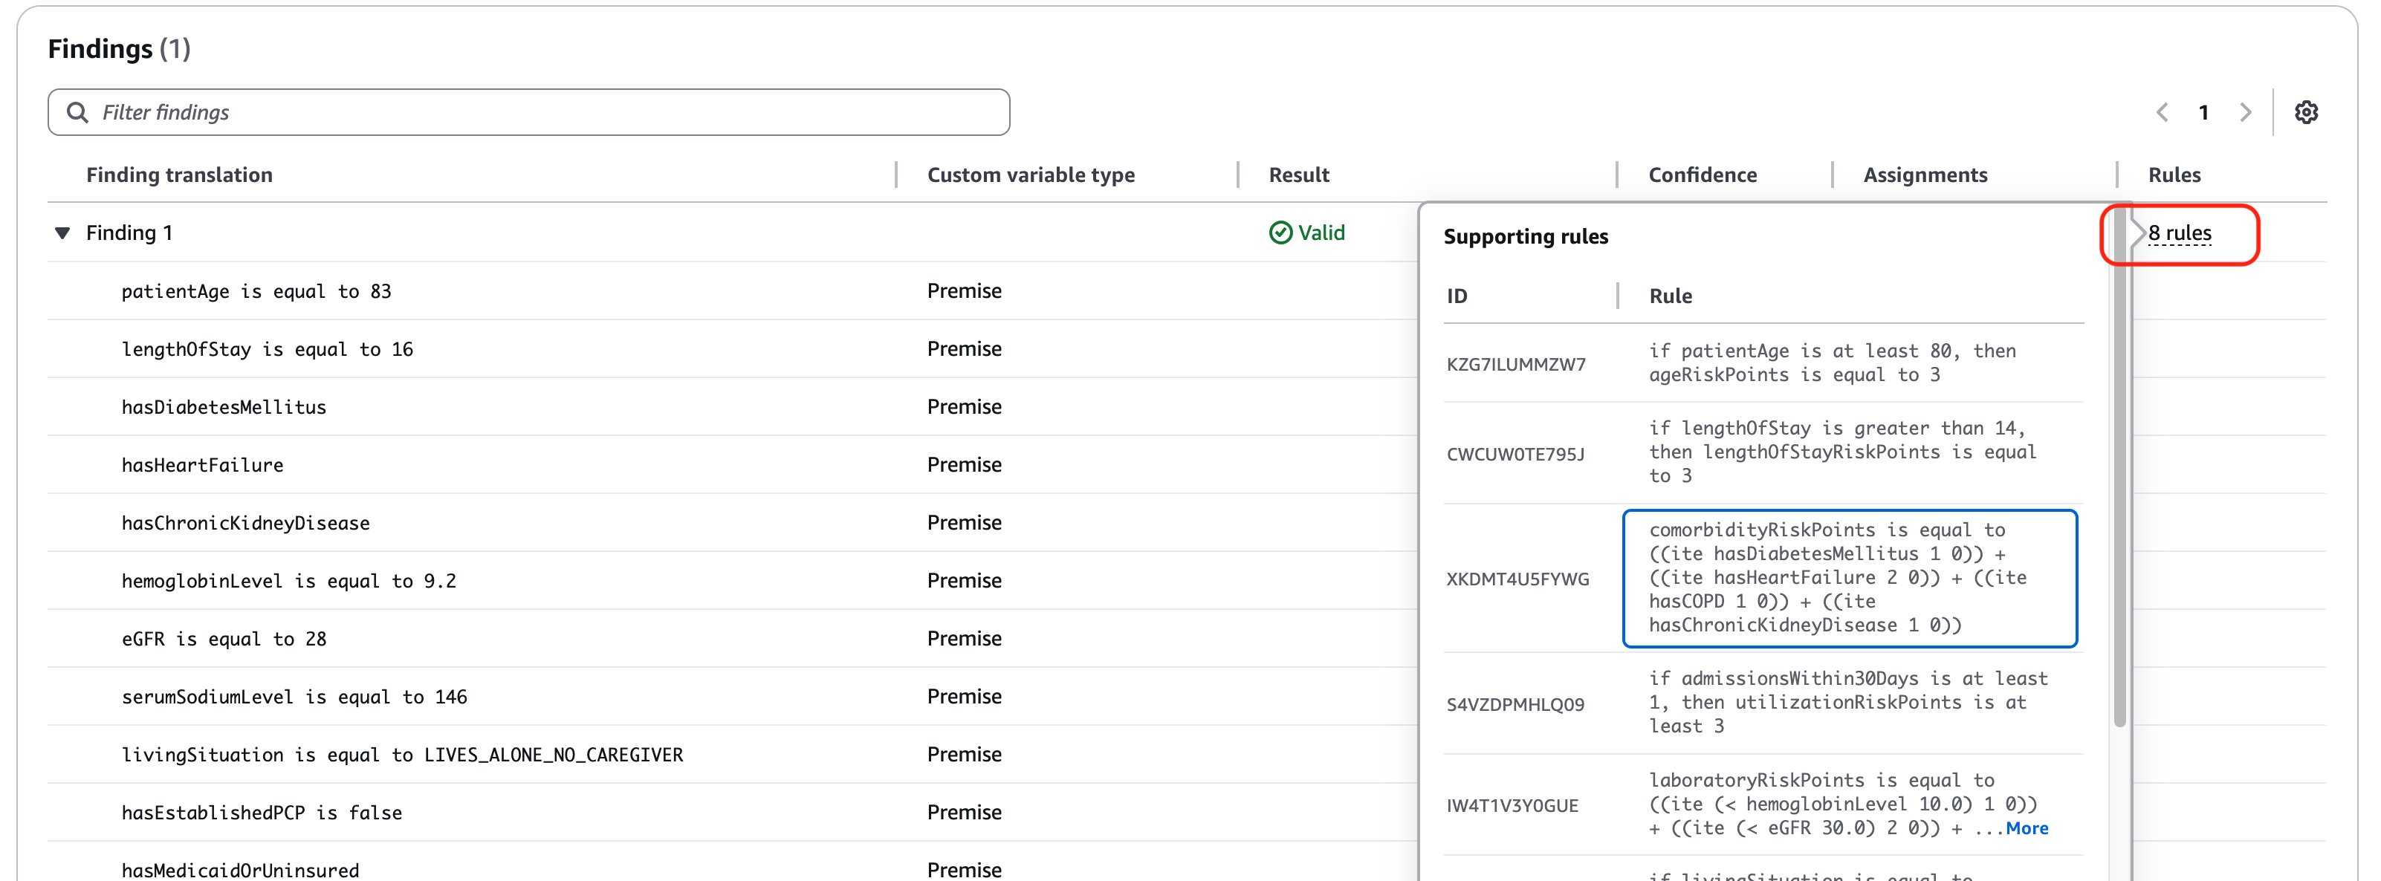Open the findings table settings gear
Image resolution: width=2381 pixels, height=881 pixels.
pyautogui.click(x=2305, y=113)
